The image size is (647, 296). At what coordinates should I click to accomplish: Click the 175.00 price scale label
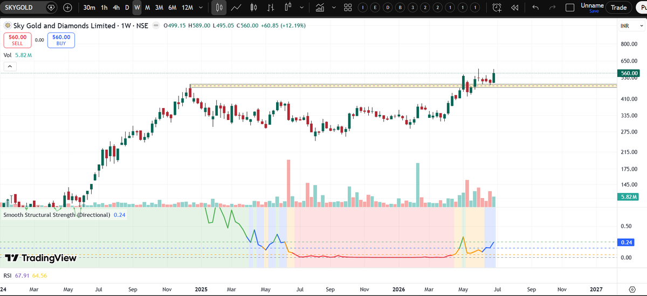coord(629,169)
